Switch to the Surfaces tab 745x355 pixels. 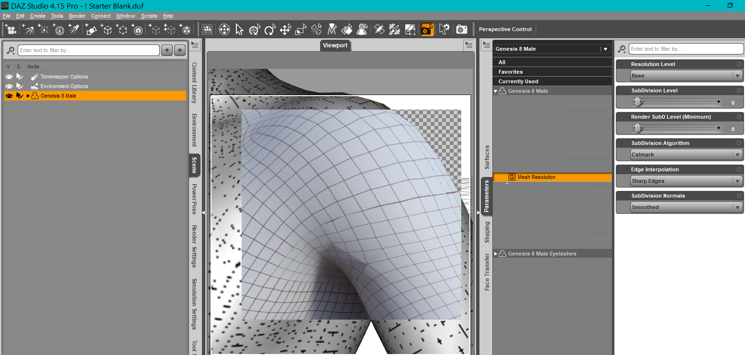click(487, 157)
